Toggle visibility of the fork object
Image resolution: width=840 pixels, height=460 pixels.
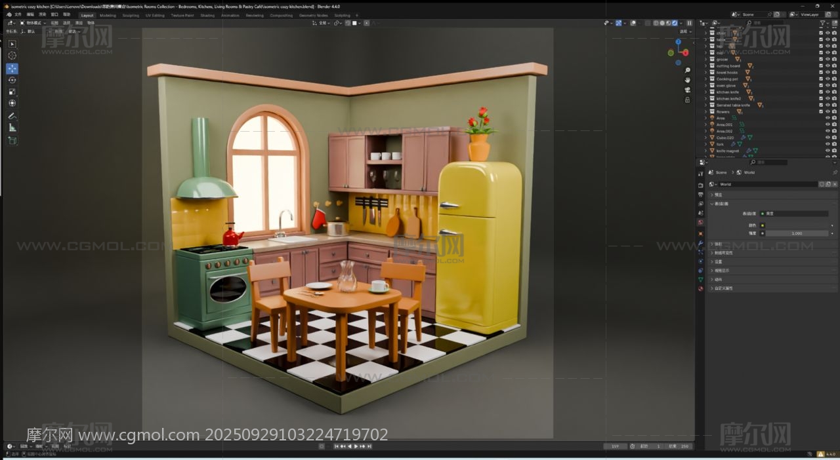click(827, 144)
